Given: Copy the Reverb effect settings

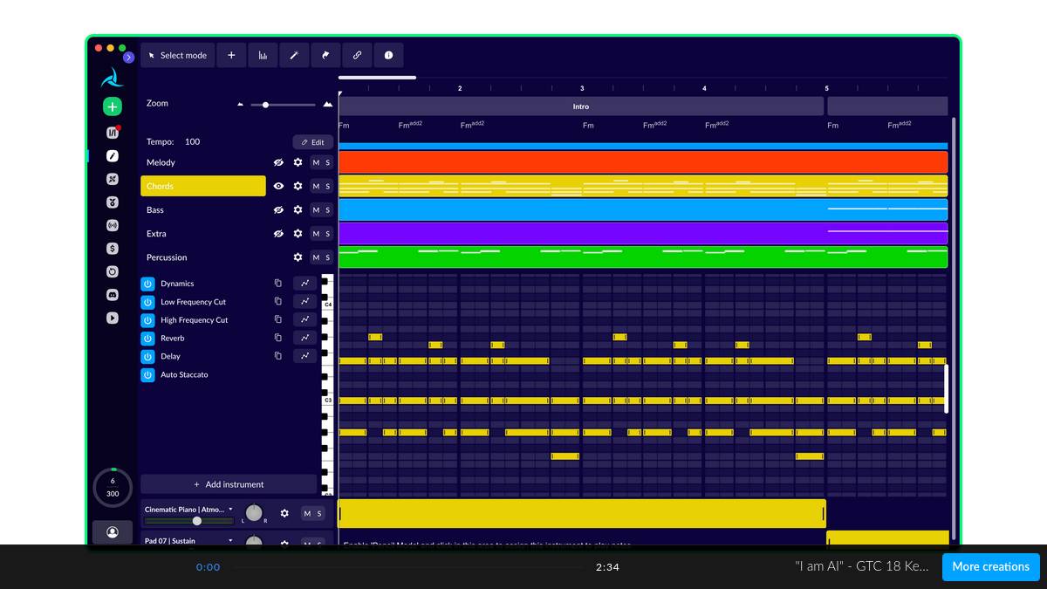Looking at the screenshot, I should pyautogui.click(x=278, y=338).
